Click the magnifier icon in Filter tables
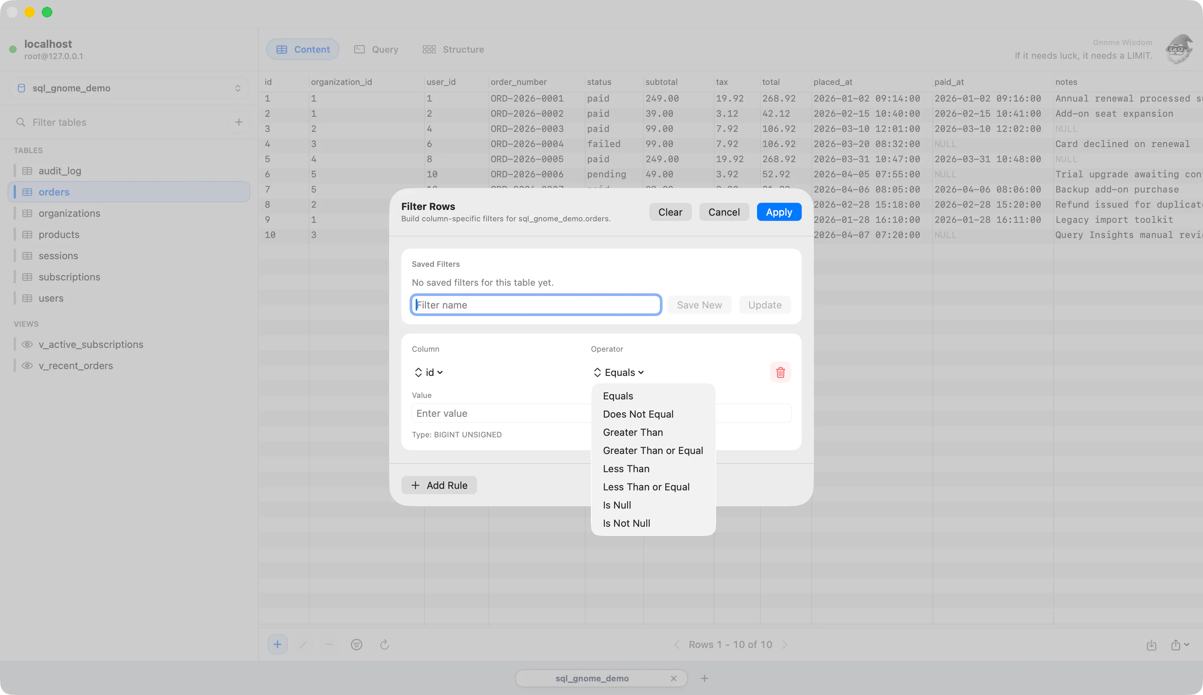The width and height of the screenshot is (1203, 695). pyautogui.click(x=20, y=122)
